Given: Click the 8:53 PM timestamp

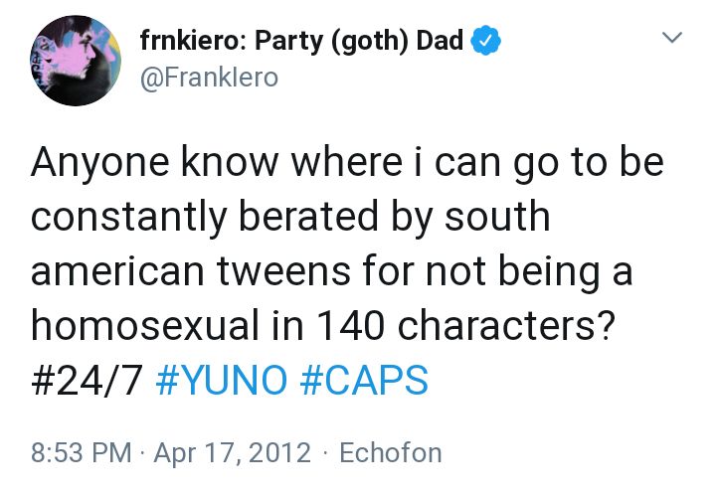Looking at the screenshot, I should [x=82, y=452].
